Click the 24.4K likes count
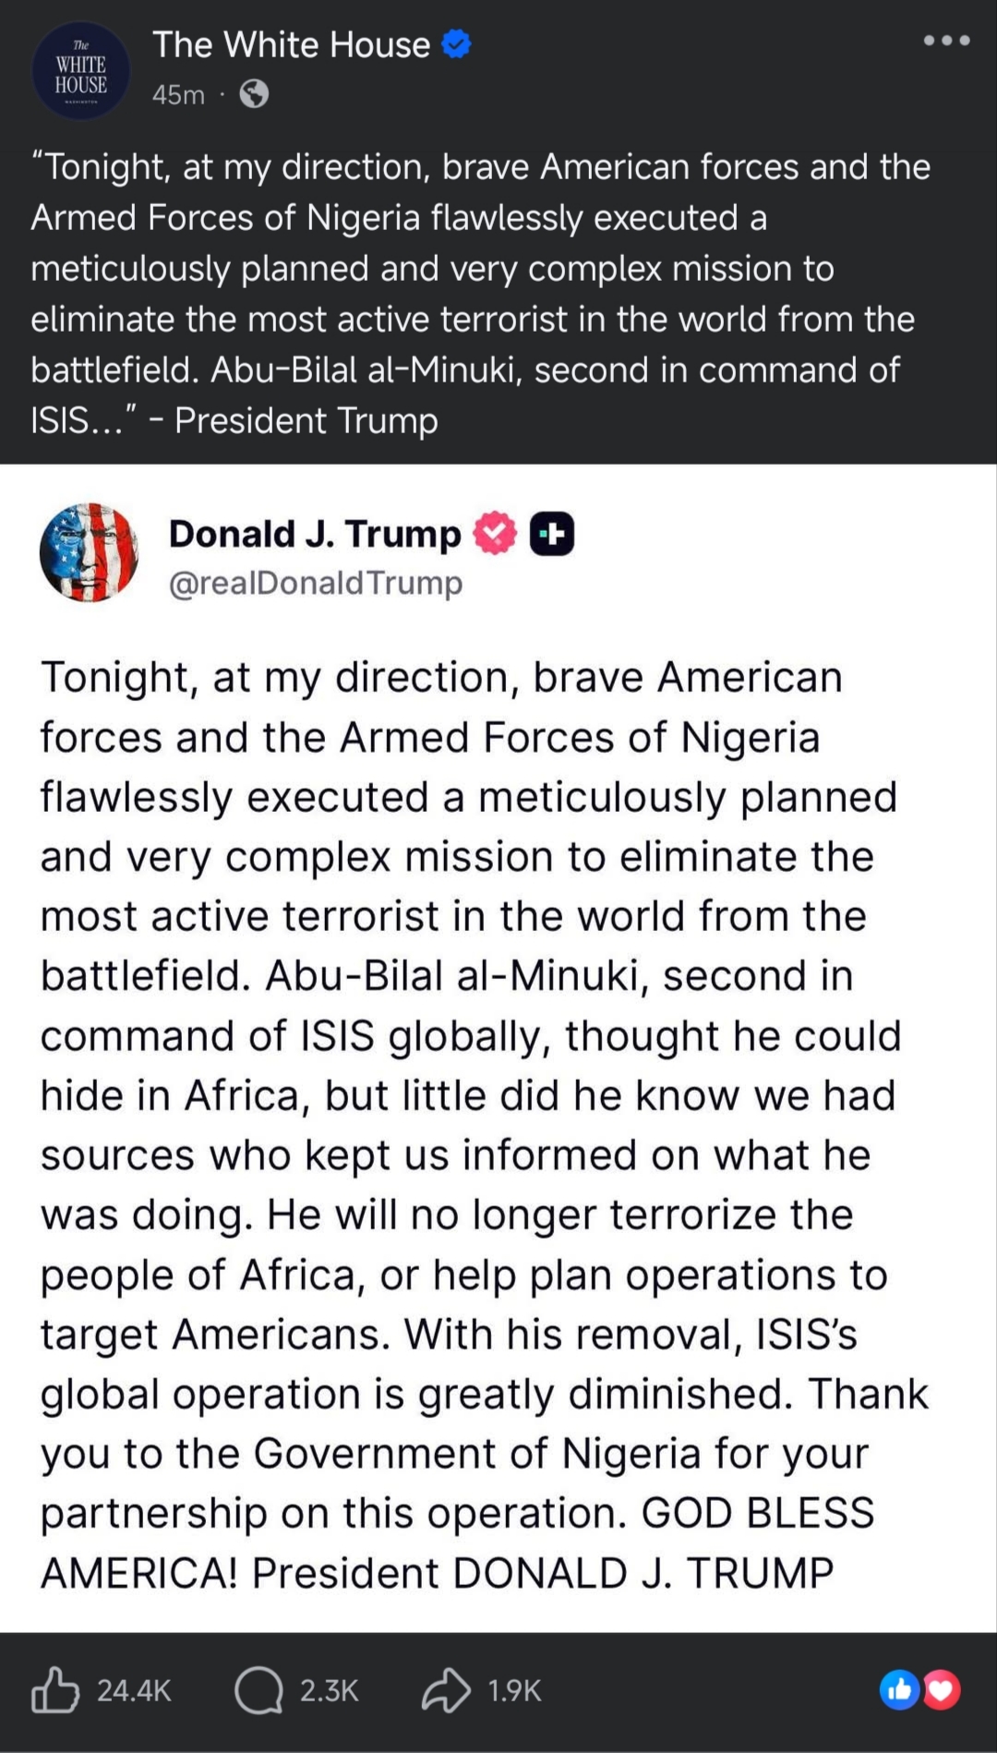997x1753 pixels. coord(135,1690)
